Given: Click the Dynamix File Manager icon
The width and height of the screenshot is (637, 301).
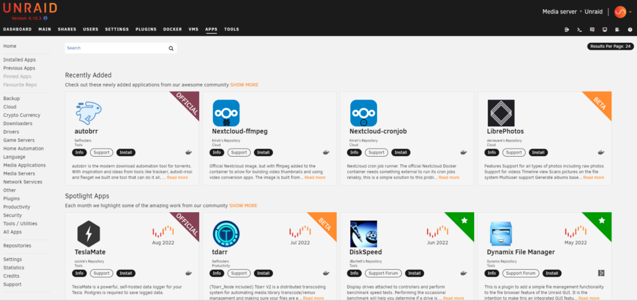Looking at the screenshot, I should [x=501, y=234].
